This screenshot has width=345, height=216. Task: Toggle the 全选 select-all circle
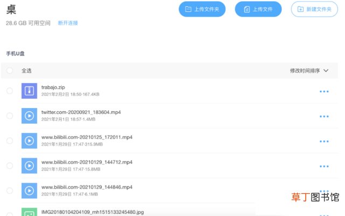tap(10, 71)
